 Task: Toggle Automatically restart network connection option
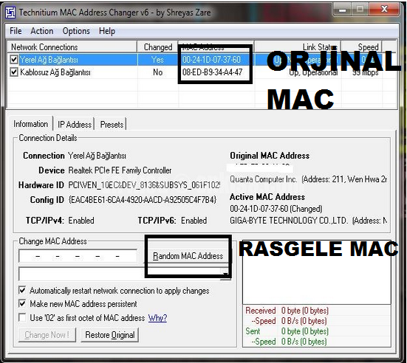(22, 290)
